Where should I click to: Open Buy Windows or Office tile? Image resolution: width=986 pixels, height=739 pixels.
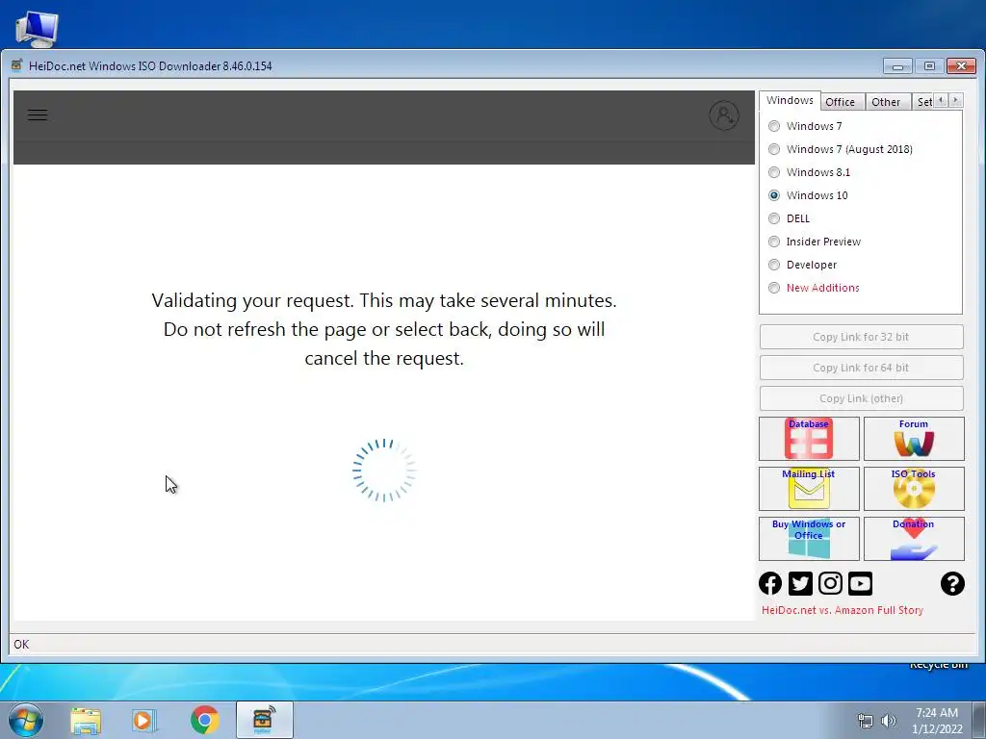[809, 539]
